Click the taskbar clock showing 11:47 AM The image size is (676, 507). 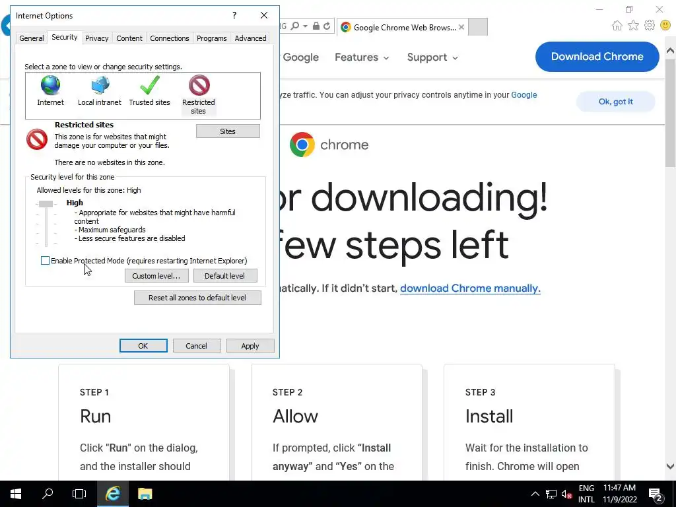619,494
